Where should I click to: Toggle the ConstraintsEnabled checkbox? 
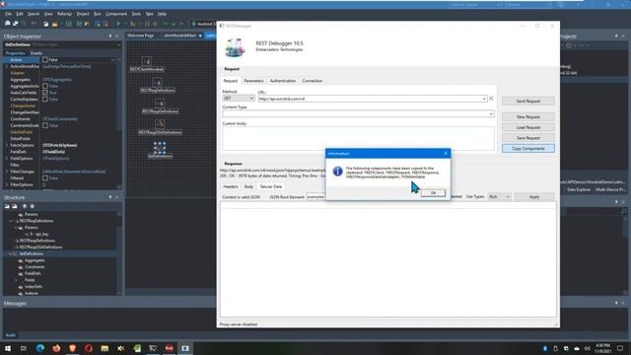point(45,125)
